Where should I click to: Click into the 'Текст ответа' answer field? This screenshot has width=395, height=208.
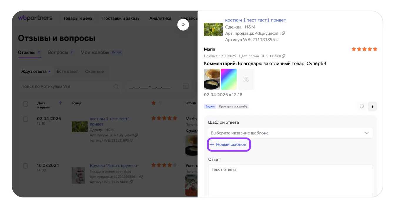[290, 179]
